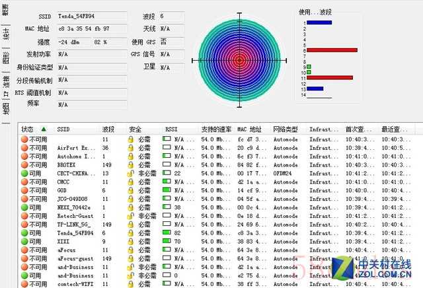Viewport: 423px width, 288px height.
Task: Click open lock icon in Retech-Guest row
Action: pyautogui.click(x=131, y=216)
